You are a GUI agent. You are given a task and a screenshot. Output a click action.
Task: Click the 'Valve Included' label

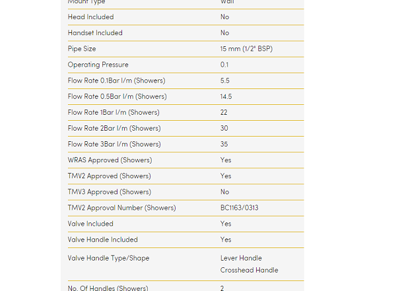click(x=90, y=224)
